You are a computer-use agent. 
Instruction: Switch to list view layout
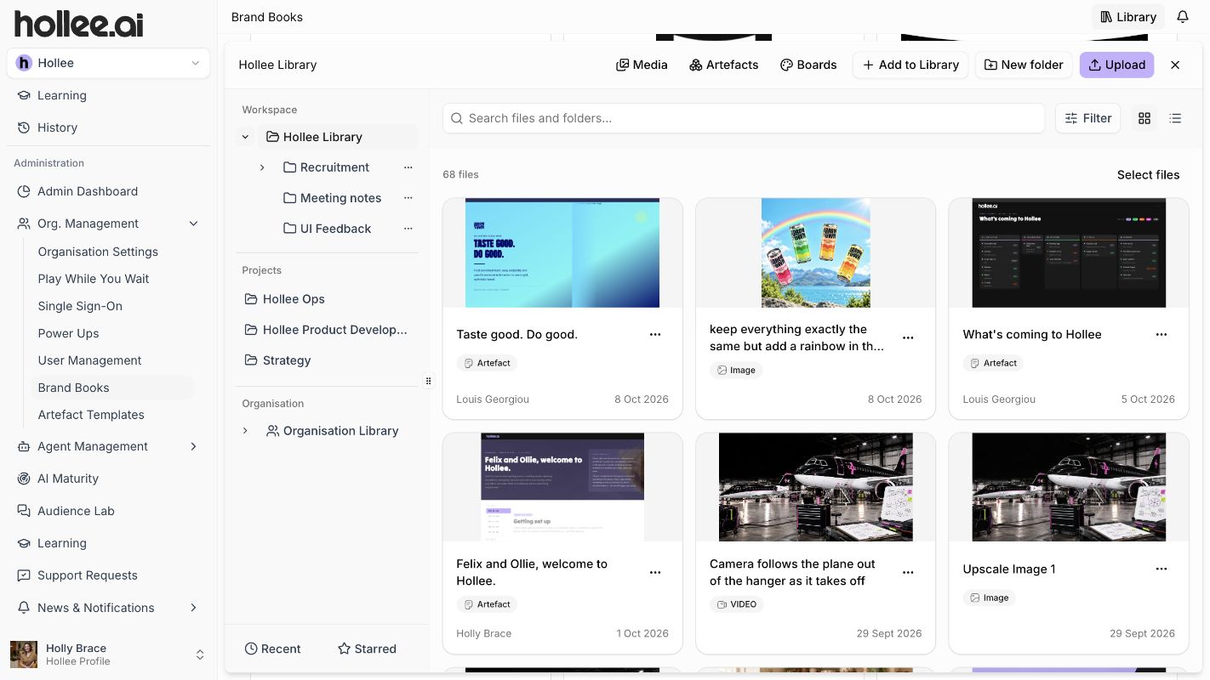coord(1175,118)
